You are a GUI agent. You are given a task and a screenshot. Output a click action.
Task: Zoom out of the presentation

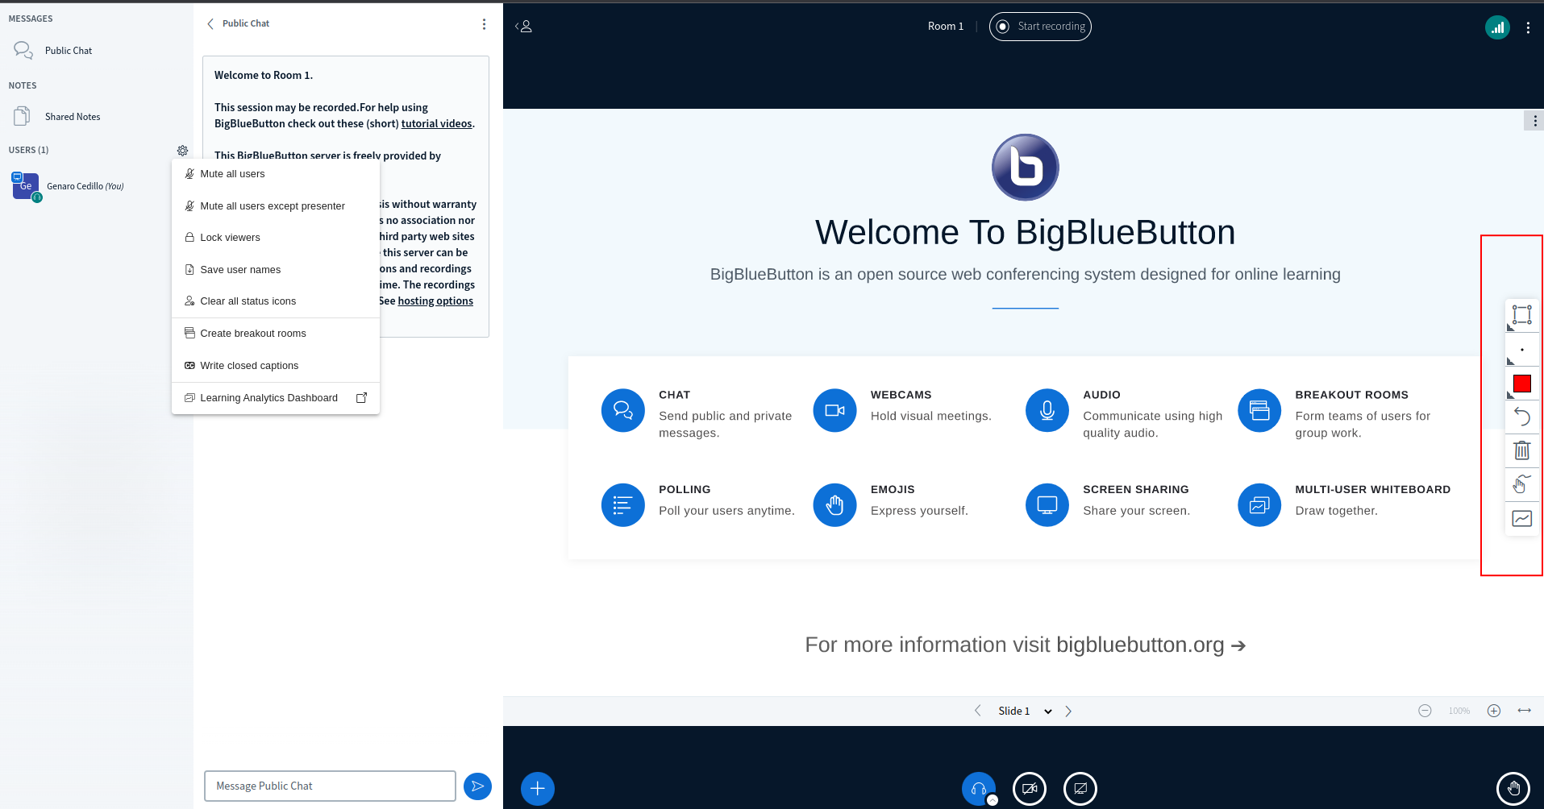click(x=1425, y=711)
